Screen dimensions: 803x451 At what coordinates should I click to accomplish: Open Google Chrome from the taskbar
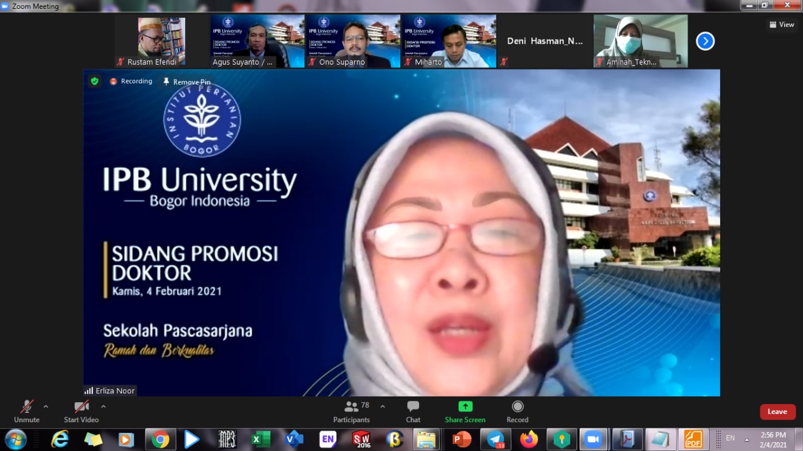(161, 439)
